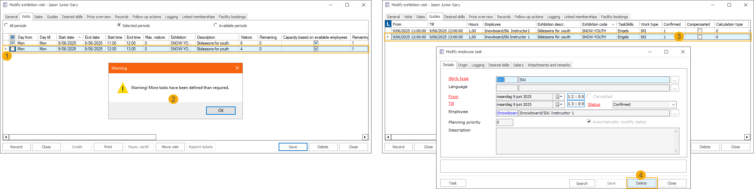
Task: Select the Available periods radio button
Action: [x=215, y=25]
